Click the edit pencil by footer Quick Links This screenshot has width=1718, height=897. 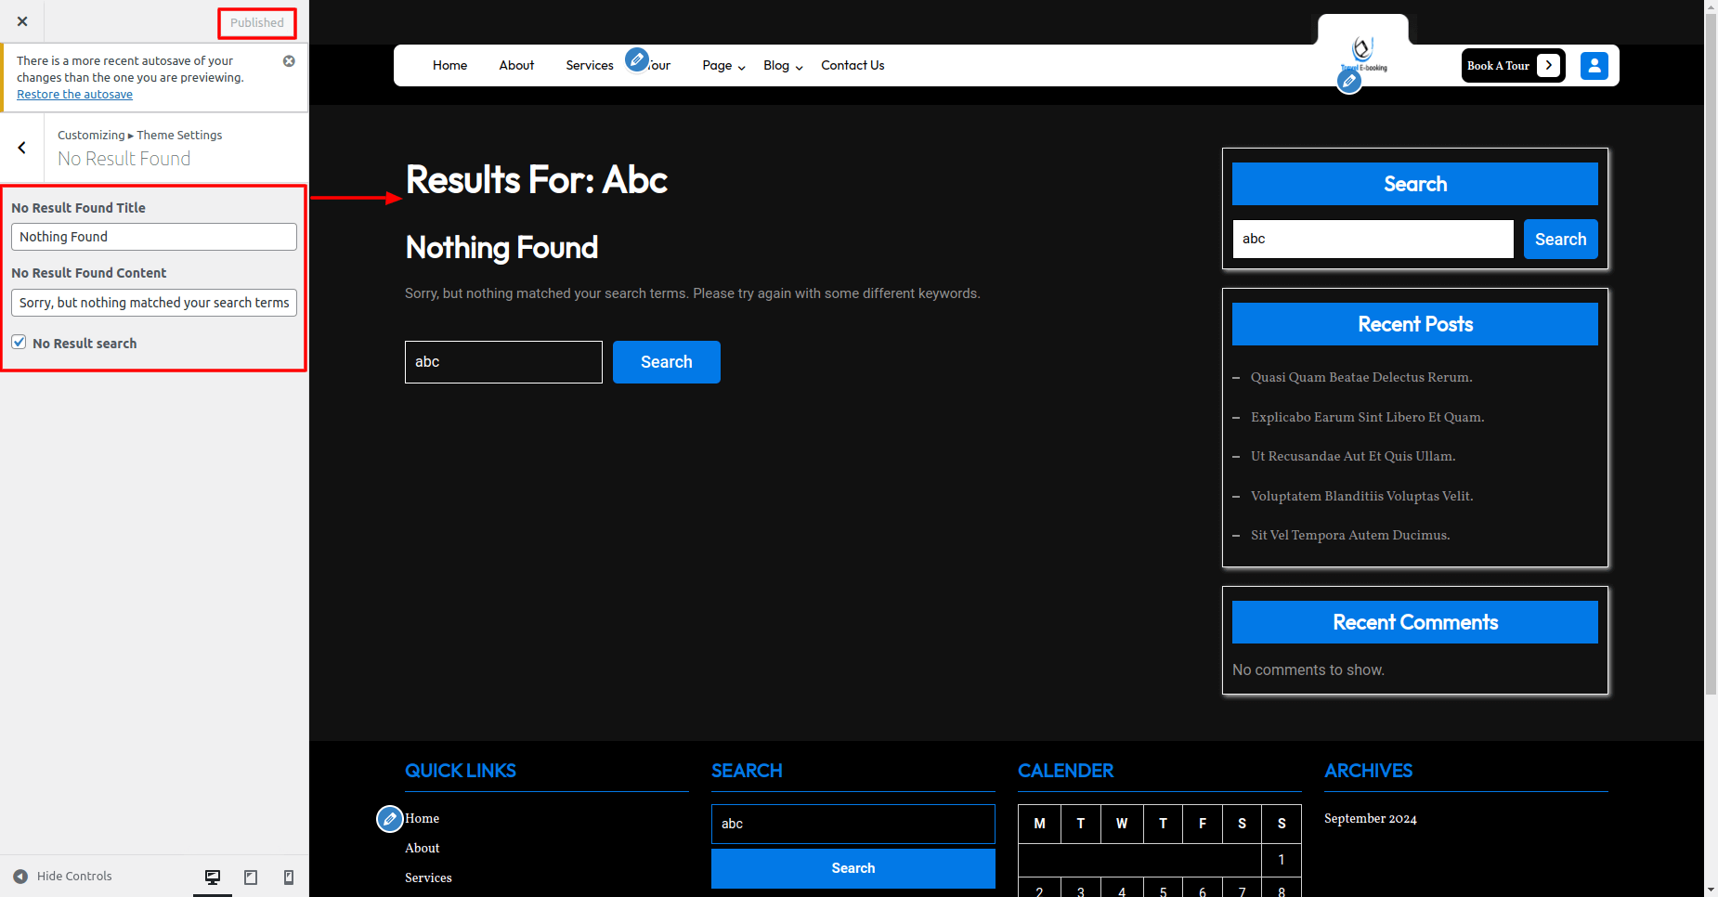[x=390, y=819]
